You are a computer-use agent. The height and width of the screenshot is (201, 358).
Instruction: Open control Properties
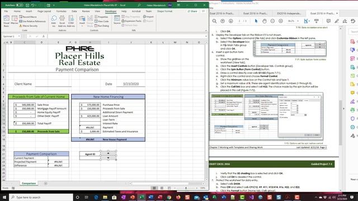[x=101, y=17]
